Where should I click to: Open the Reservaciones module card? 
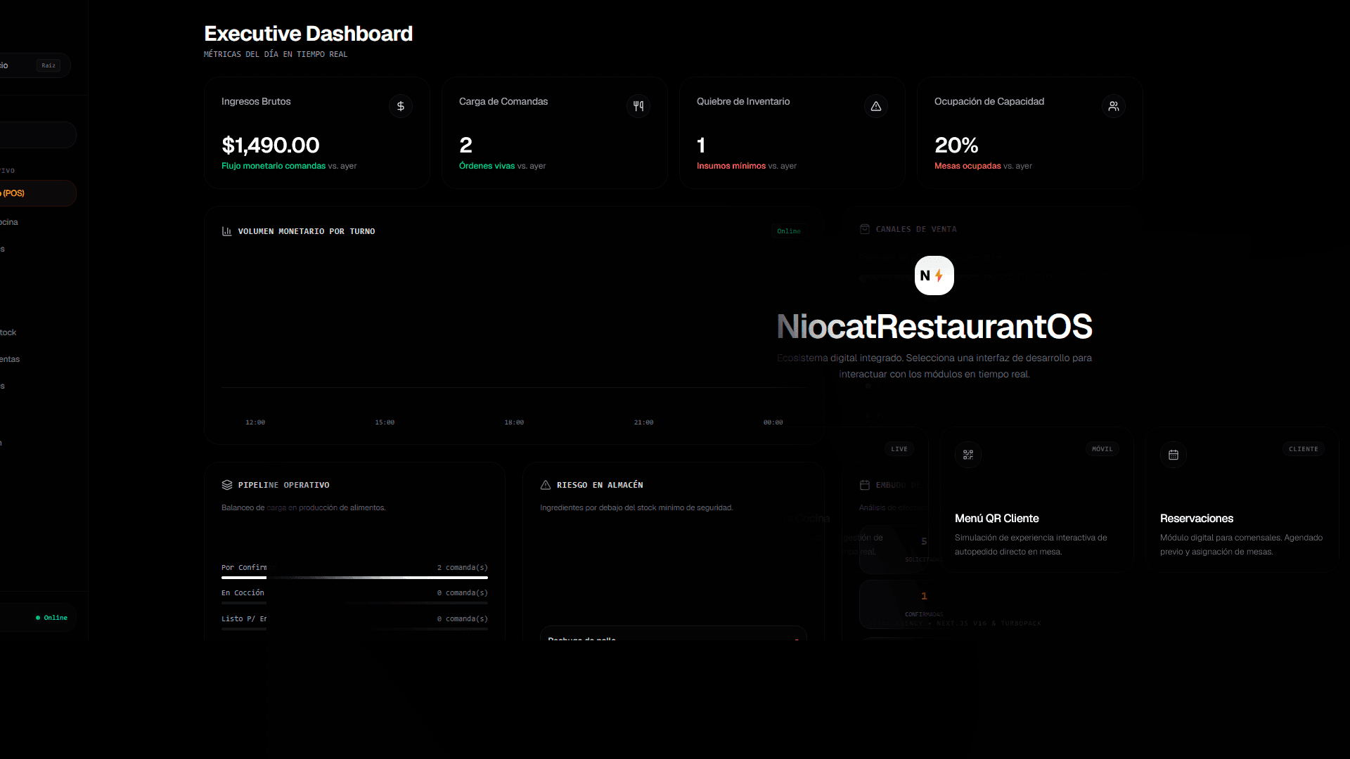[x=1242, y=500]
